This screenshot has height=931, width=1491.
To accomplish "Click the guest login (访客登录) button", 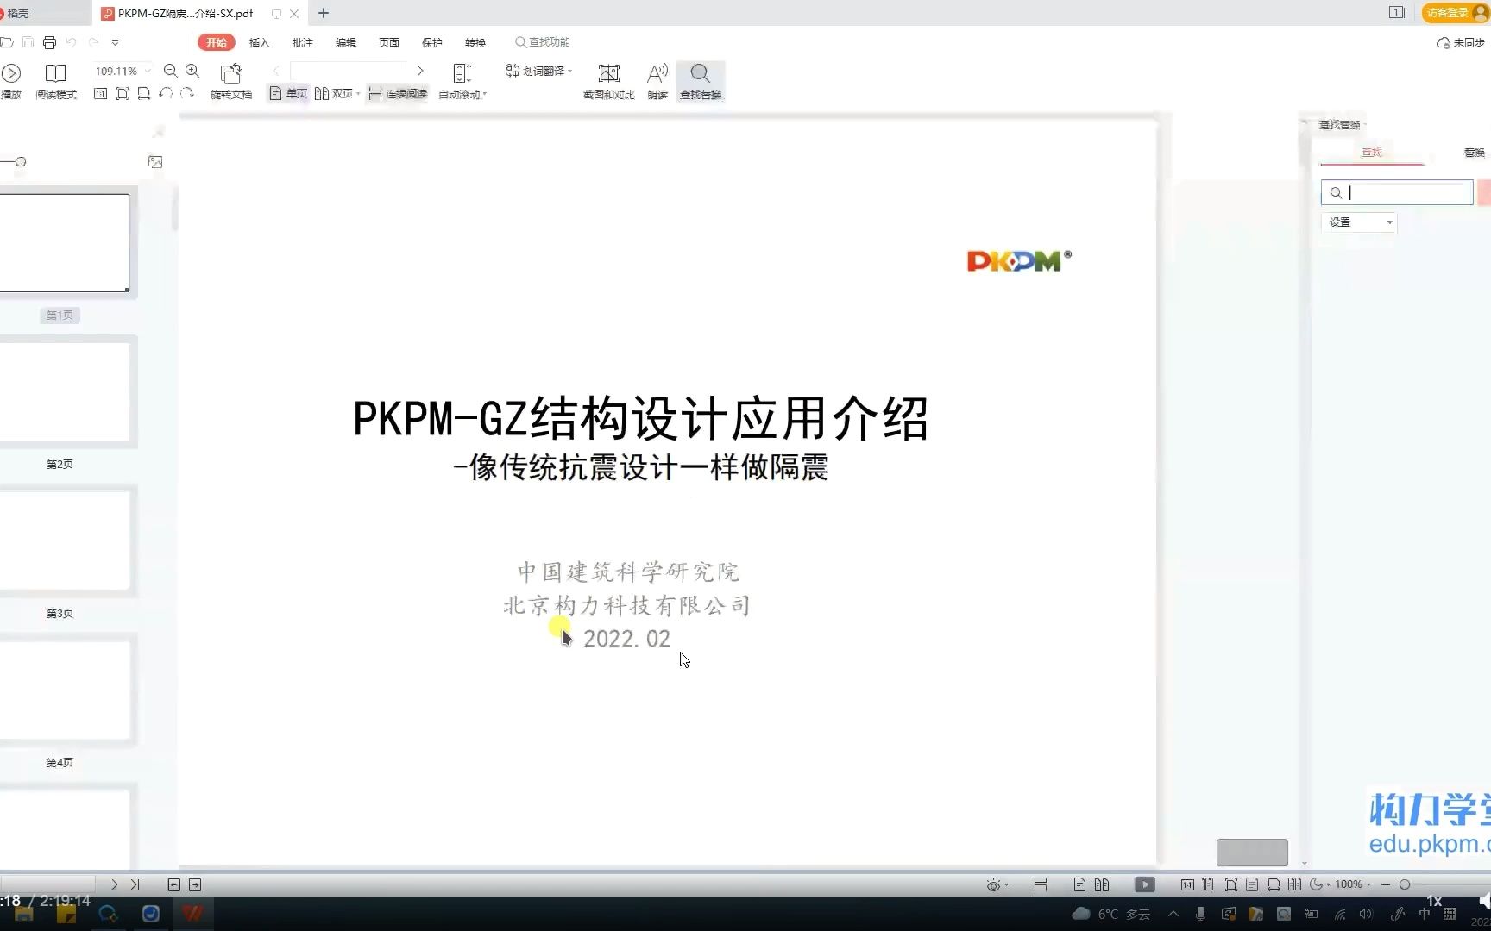I will [1456, 12].
